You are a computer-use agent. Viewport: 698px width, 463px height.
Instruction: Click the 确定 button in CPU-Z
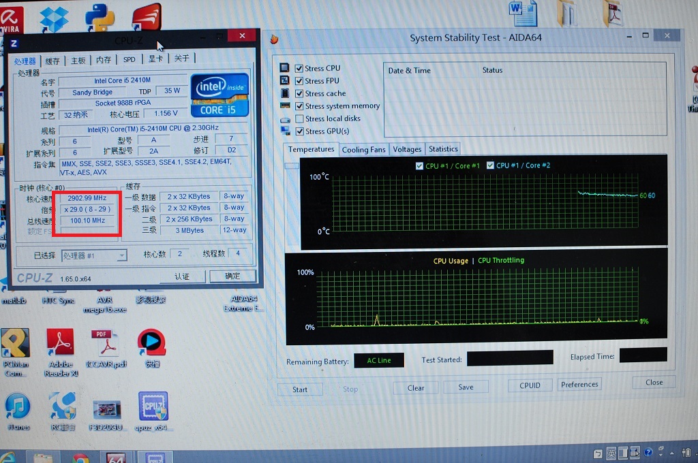[232, 276]
